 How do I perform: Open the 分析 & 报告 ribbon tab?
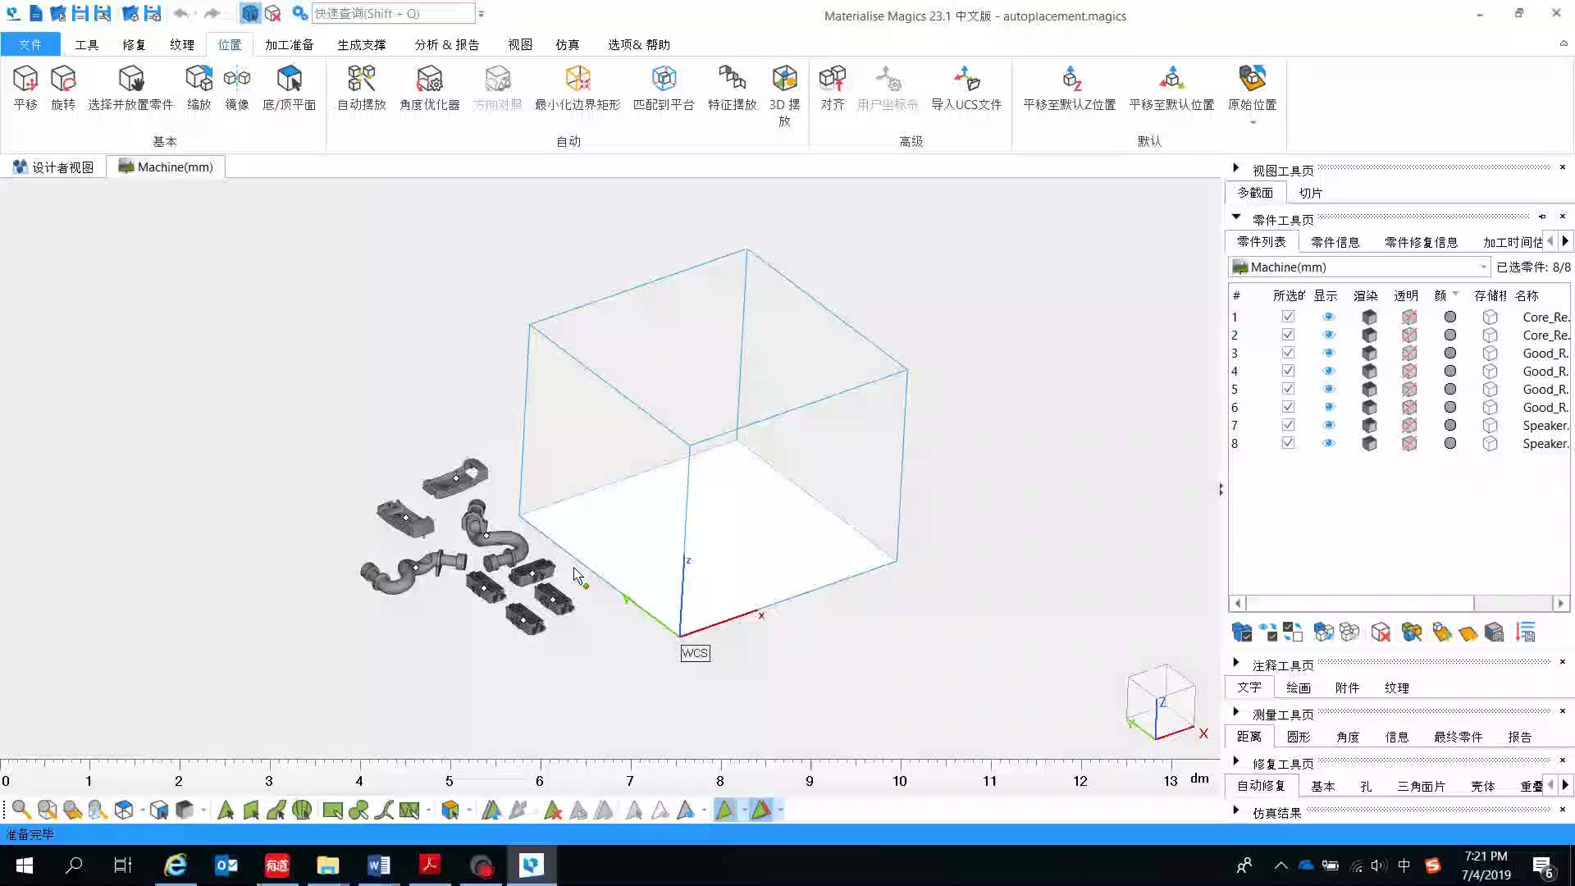[446, 44]
